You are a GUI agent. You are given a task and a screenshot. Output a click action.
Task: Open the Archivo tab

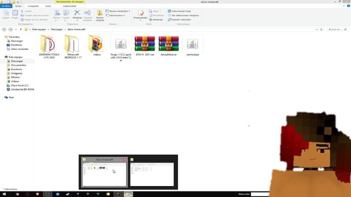[x=6, y=6]
